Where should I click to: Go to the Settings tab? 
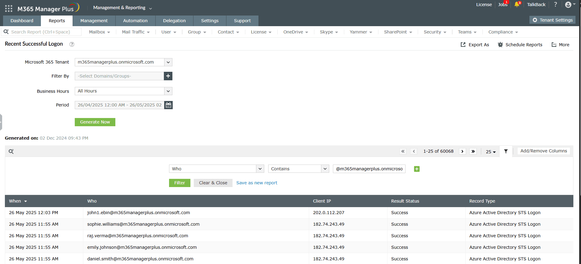(210, 21)
